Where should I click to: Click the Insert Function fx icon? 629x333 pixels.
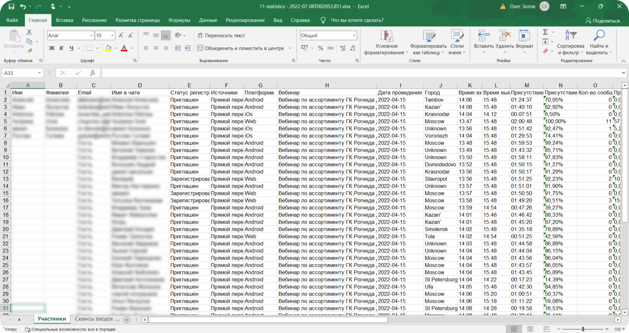coord(92,73)
